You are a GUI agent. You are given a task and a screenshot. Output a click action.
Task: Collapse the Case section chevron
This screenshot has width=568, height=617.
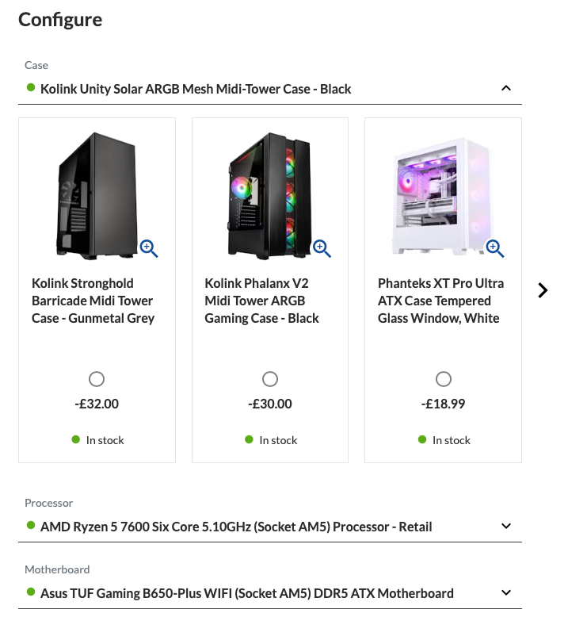click(x=506, y=88)
